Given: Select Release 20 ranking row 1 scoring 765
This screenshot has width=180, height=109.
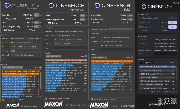Looking at the screenshot, I should (x=66, y=60).
